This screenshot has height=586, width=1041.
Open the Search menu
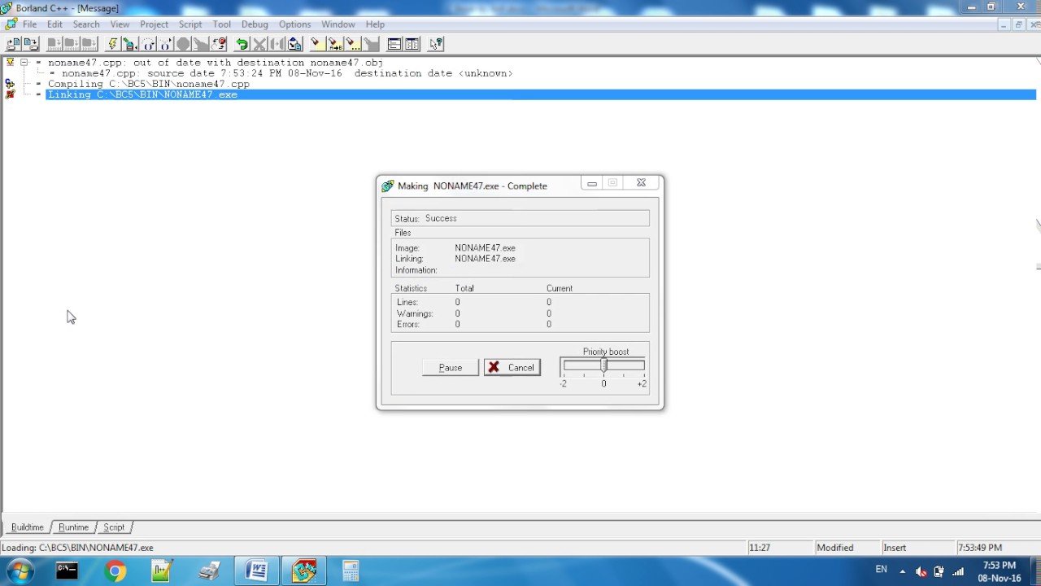[x=86, y=24]
